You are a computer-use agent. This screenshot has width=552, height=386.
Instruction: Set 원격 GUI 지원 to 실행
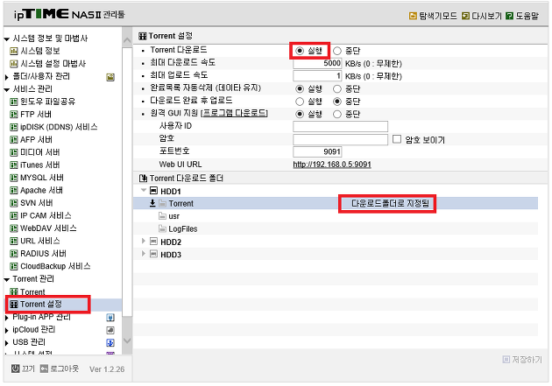click(x=300, y=115)
